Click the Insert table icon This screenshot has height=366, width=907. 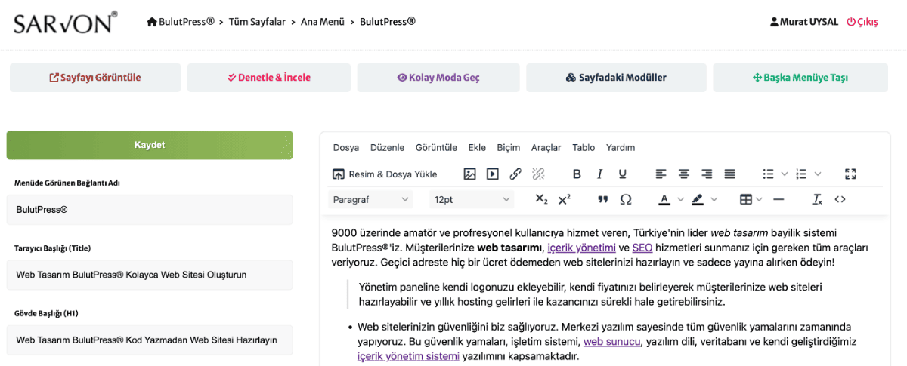click(745, 200)
